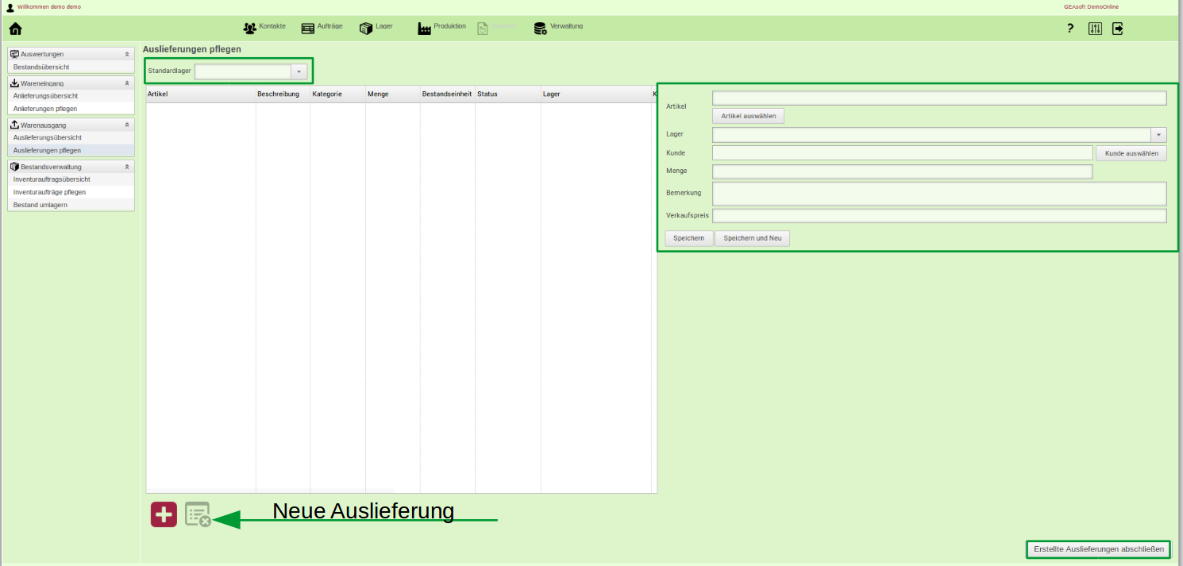Click the red plus icon for new Auslieferung

164,514
